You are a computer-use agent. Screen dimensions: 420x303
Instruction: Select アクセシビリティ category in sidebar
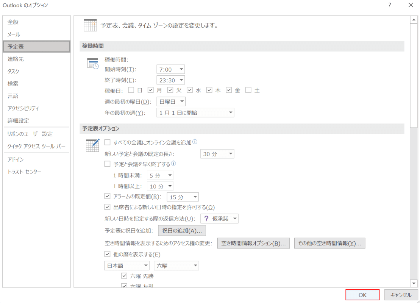point(36,108)
